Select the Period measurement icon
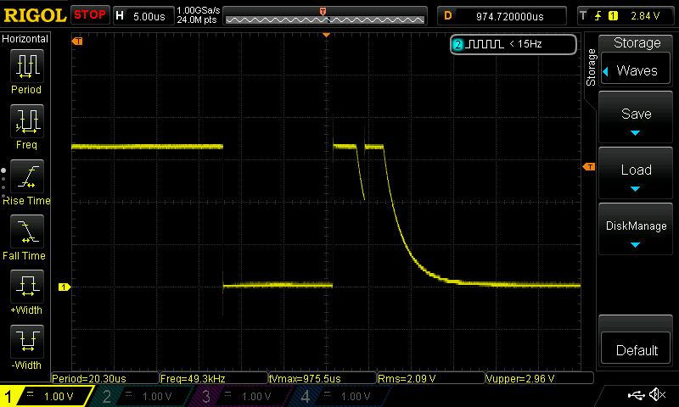Image resolution: width=679 pixels, height=407 pixels. click(x=27, y=66)
